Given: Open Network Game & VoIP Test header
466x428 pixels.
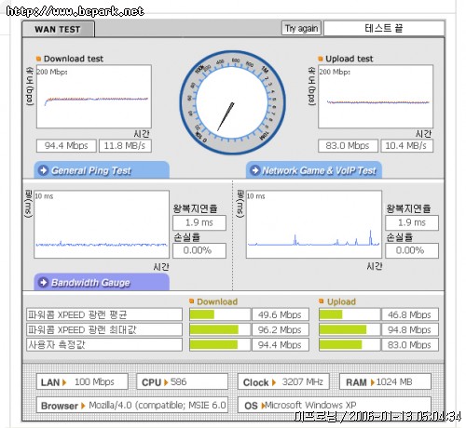Looking at the screenshot, I should 314,170.
